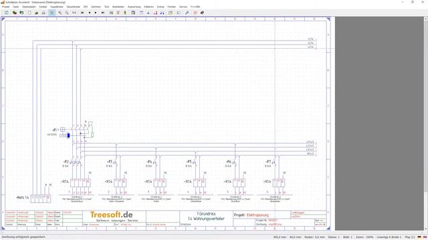Screen dimensions: 428x240
Task: Open the Editieren menu
Action: (x=148, y=7)
